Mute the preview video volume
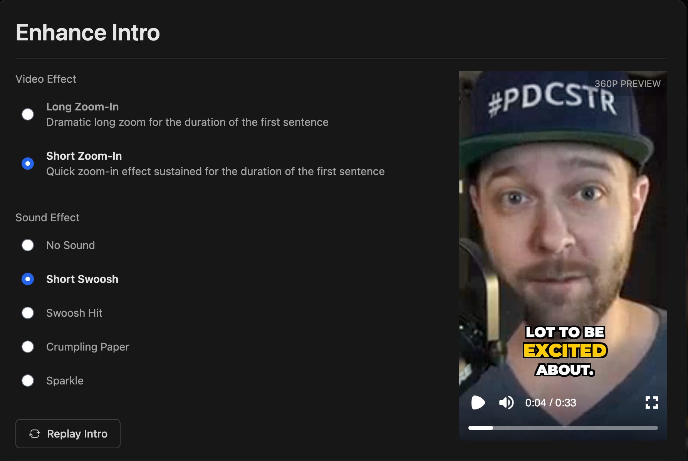This screenshot has width=688, height=461. 506,403
